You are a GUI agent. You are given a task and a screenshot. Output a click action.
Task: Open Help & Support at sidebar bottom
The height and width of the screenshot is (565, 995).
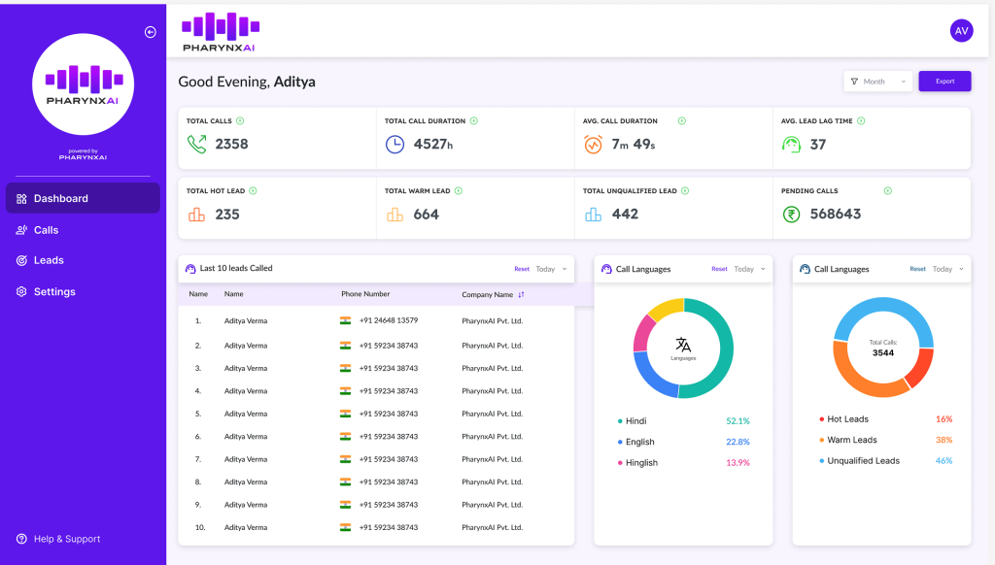click(66, 539)
